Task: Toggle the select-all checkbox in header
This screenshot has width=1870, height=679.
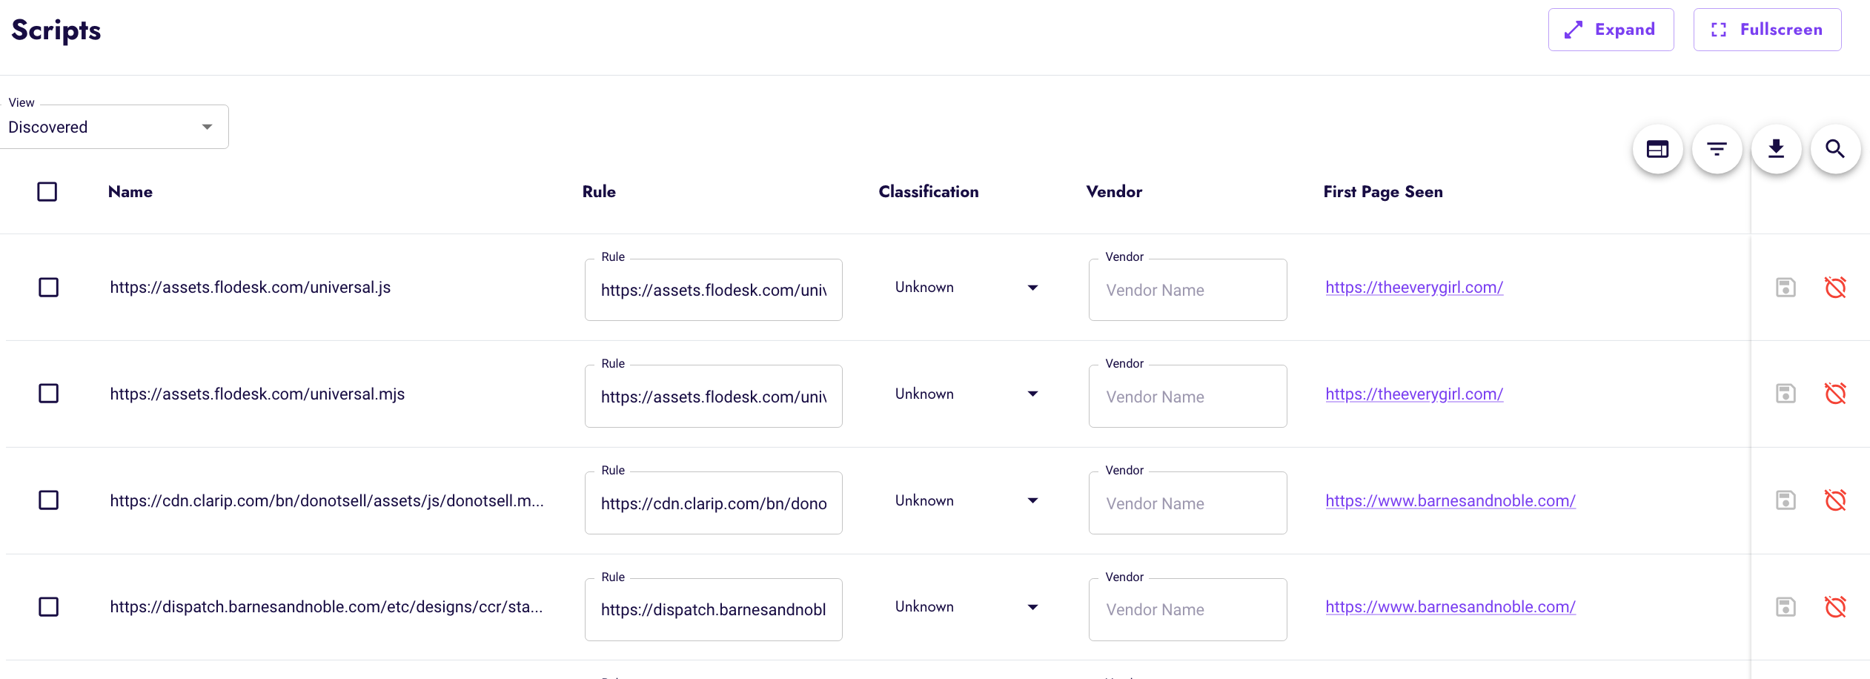Action: click(x=47, y=192)
